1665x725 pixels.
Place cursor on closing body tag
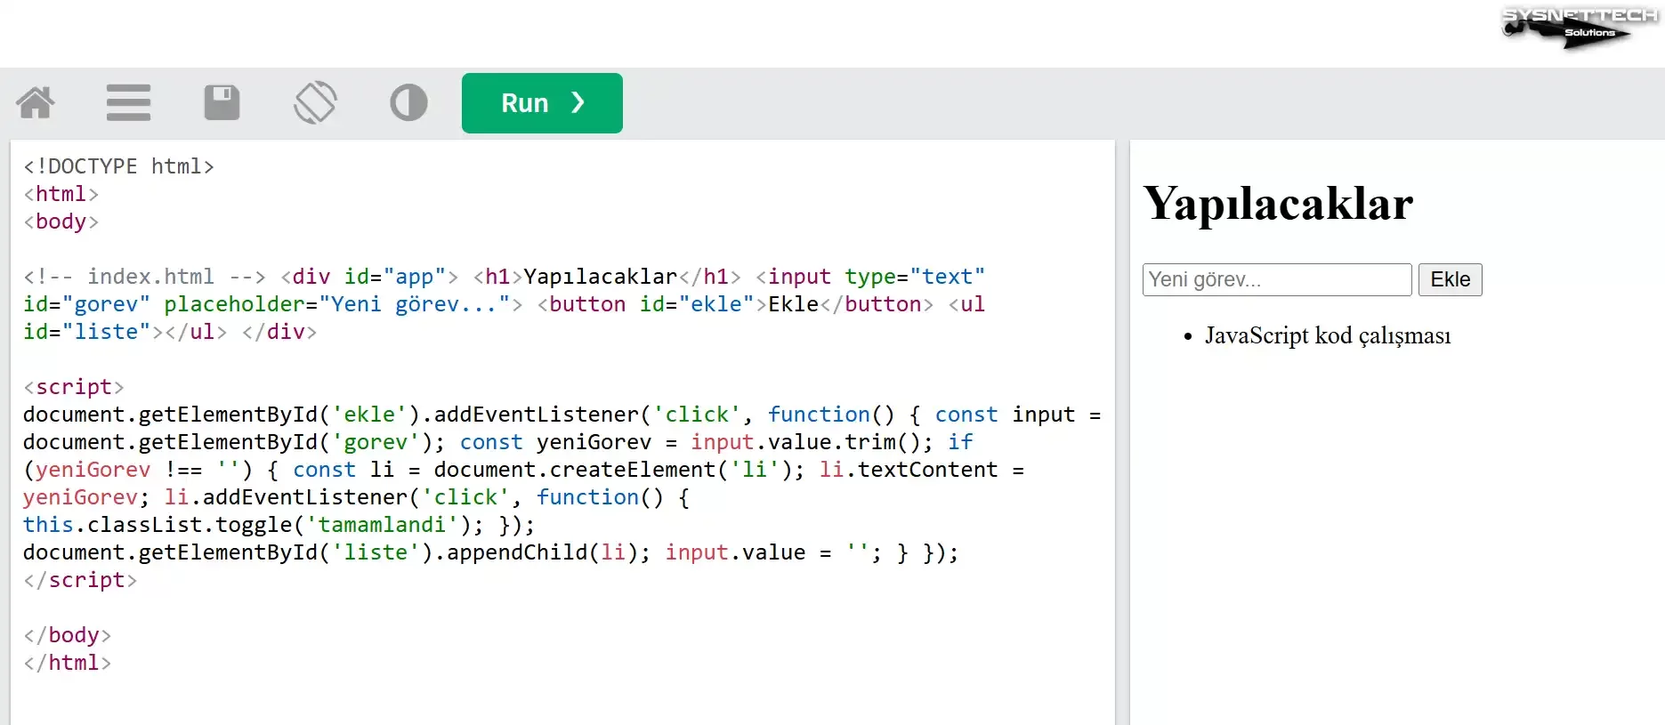[67, 635]
